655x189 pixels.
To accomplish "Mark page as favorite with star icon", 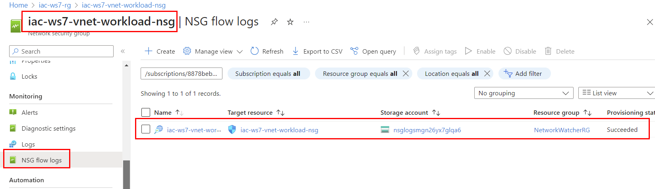I will click(290, 22).
